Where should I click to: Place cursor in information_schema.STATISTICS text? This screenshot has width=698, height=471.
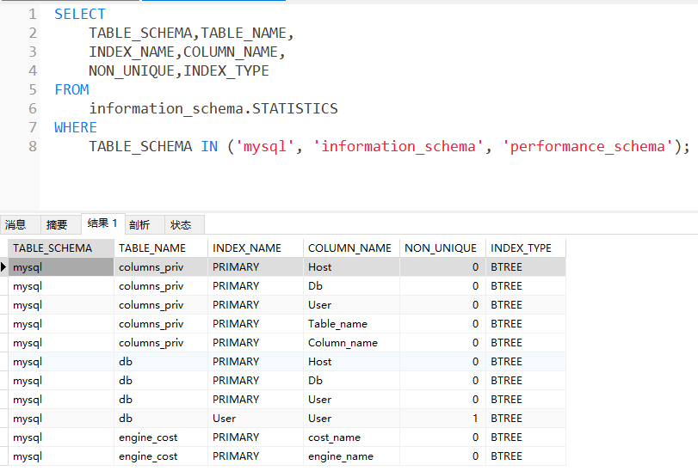213,109
